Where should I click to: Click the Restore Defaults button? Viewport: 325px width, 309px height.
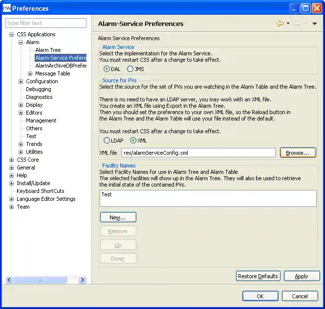click(258, 276)
